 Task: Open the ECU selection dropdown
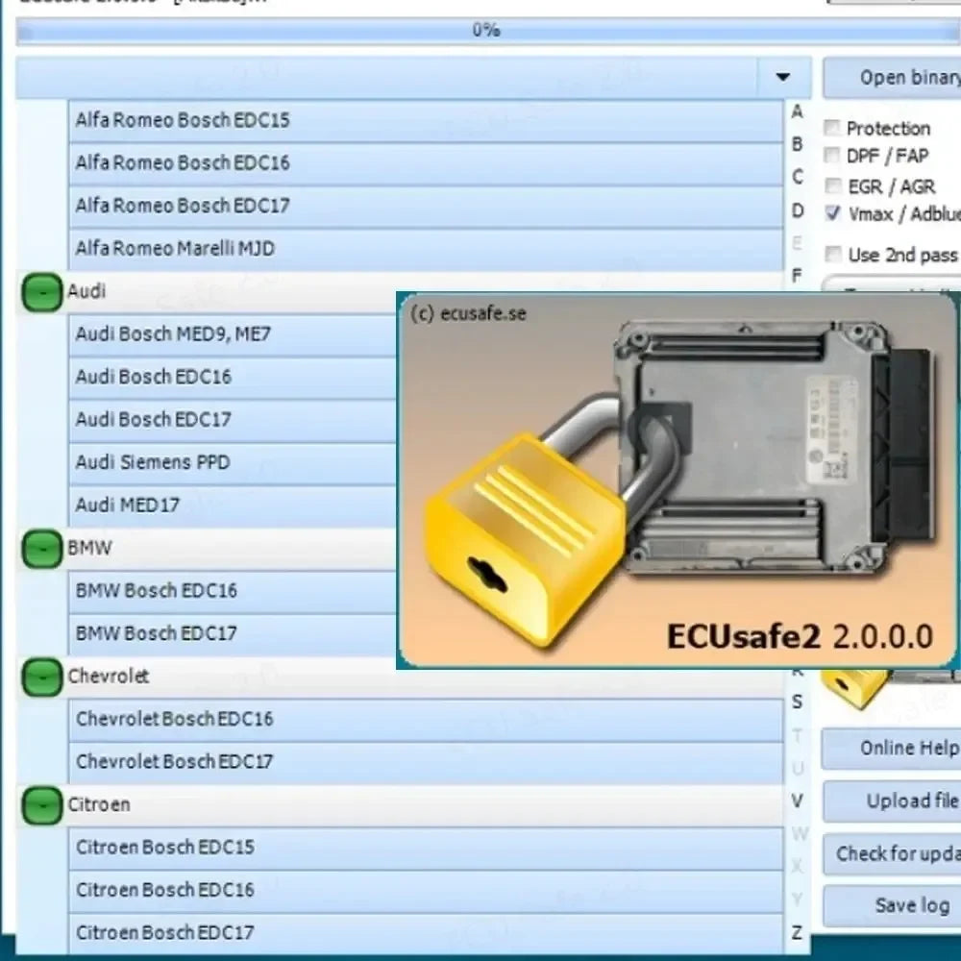[x=783, y=77]
